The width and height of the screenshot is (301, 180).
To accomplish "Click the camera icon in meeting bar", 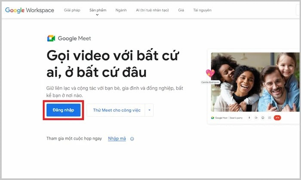I will [x=256, y=118].
